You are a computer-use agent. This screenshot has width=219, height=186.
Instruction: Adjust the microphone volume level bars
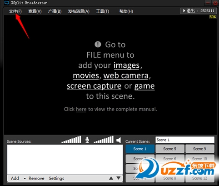pos(71,140)
